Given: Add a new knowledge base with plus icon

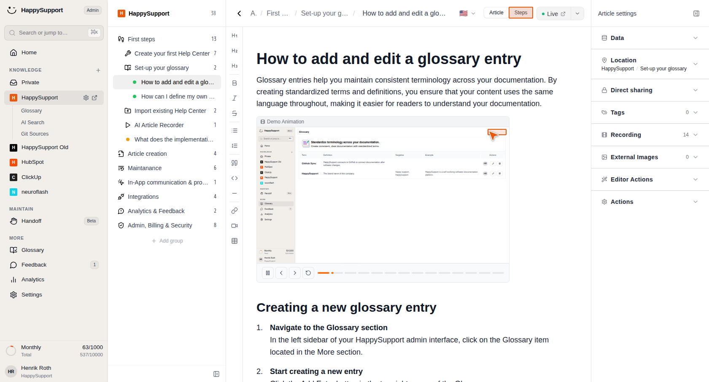Looking at the screenshot, I should coord(98,70).
